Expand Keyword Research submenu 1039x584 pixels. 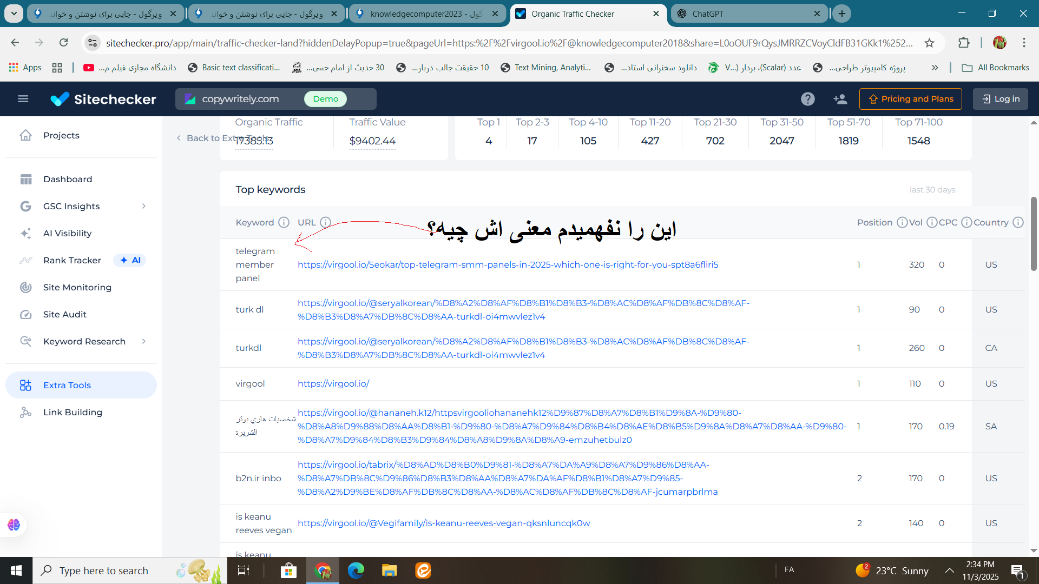143,341
